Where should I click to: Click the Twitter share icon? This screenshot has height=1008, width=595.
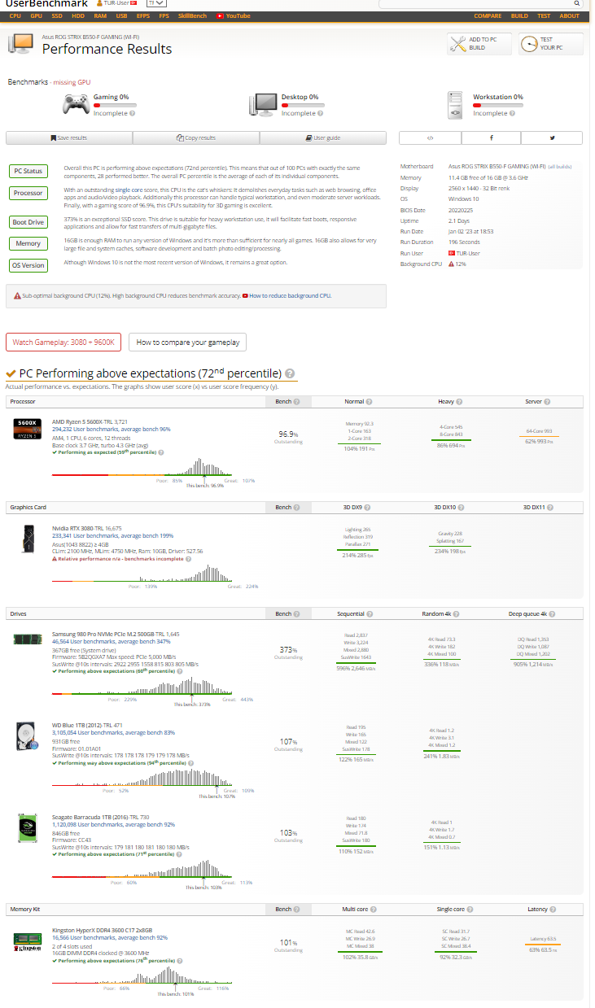pos(552,138)
